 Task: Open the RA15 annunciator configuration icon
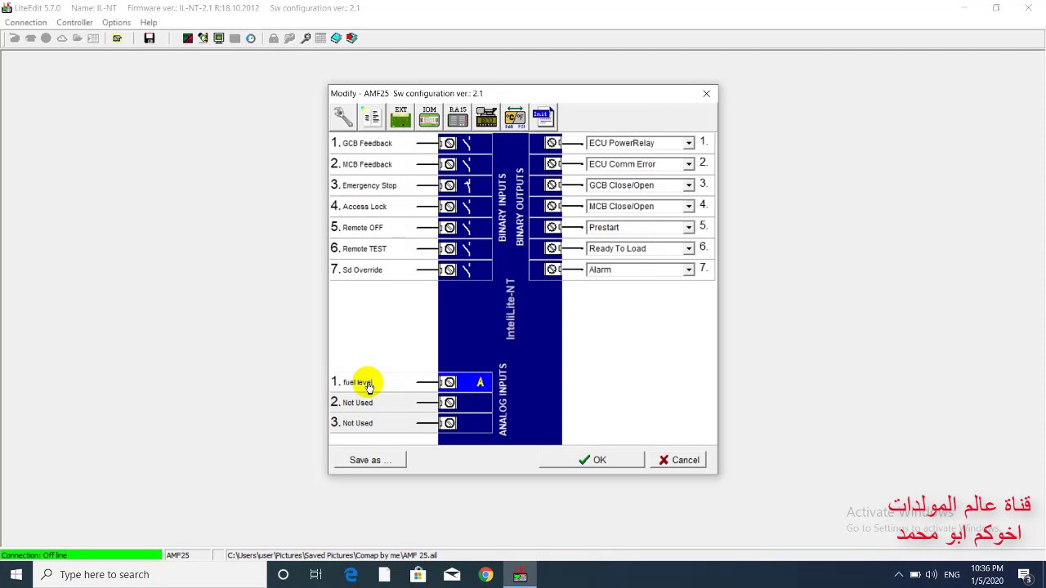pos(458,118)
